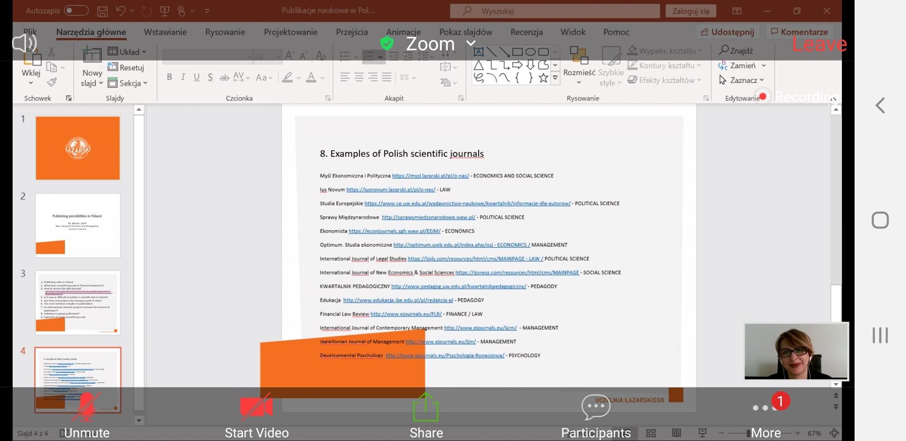Click the font color swatch
Image resolution: width=906 pixels, height=441 pixels.
tap(311, 78)
